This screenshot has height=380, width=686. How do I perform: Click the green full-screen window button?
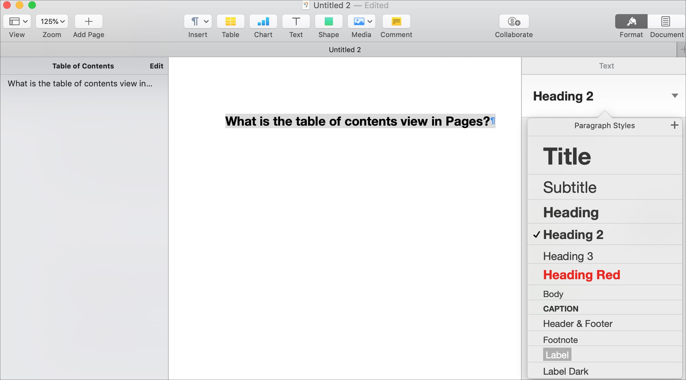tap(32, 5)
